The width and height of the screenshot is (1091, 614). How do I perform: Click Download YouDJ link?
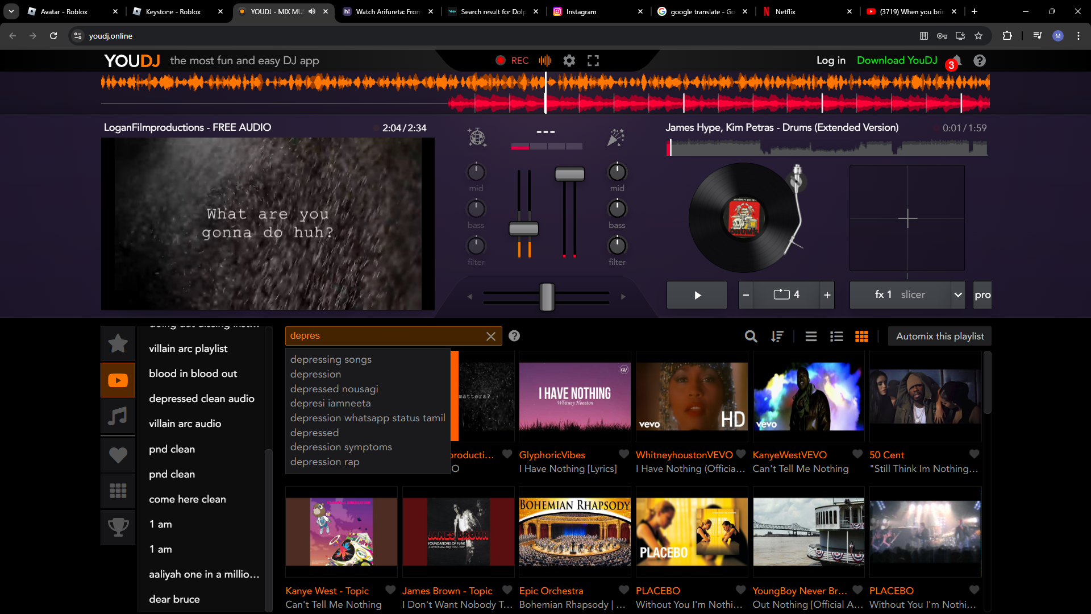[x=897, y=60]
